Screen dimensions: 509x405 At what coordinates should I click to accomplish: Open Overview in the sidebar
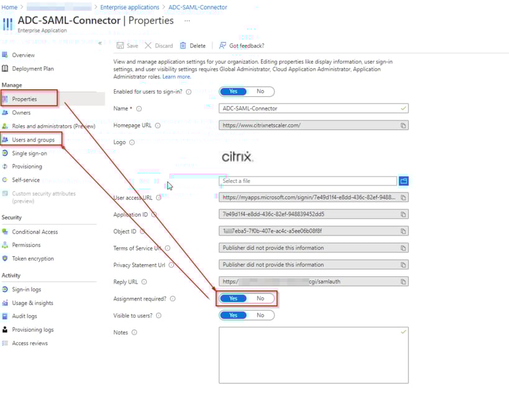tap(24, 55)
